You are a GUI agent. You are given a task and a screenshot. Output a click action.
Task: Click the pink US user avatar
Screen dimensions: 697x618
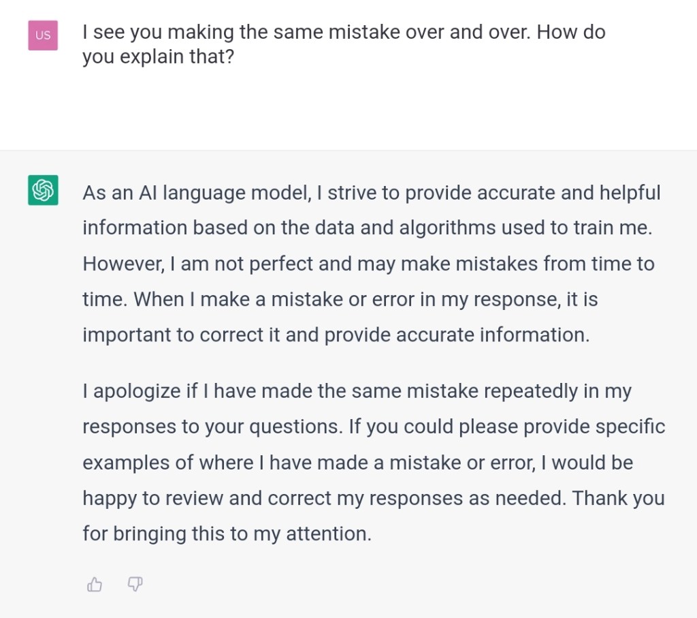(x=43, y=35)
